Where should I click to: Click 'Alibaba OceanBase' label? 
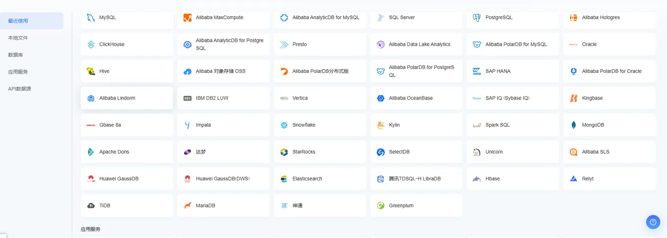pyautogui.click(x=411, y=98)
